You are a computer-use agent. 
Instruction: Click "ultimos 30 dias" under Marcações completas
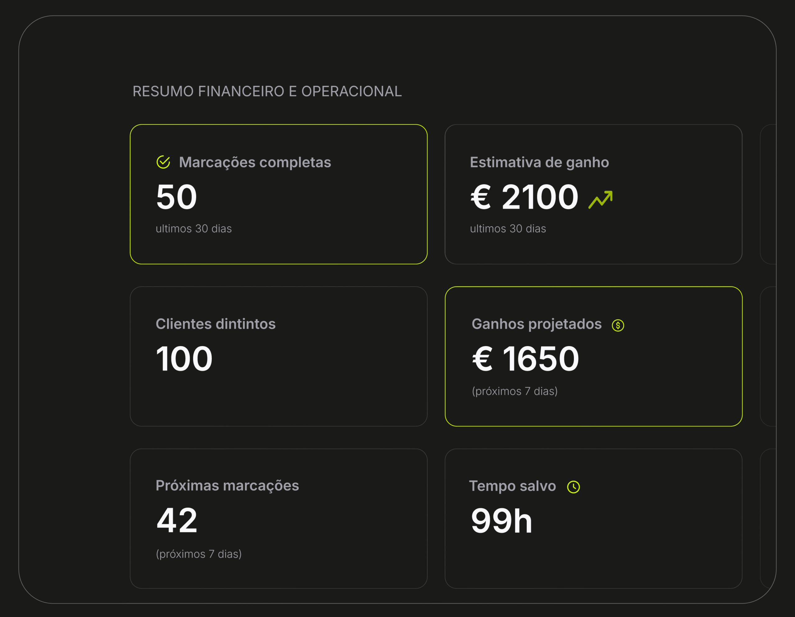[x=194, y=228]
